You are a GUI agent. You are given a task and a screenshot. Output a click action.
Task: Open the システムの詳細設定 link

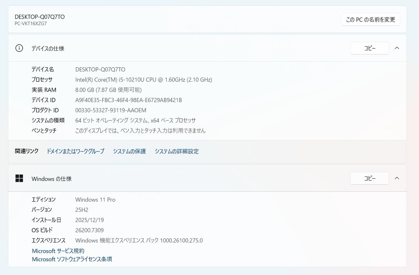click(x=177, y=151)
